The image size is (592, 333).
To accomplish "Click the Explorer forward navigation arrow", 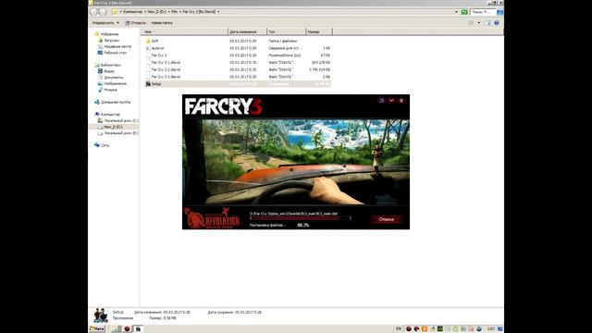I will coord(103,12).
